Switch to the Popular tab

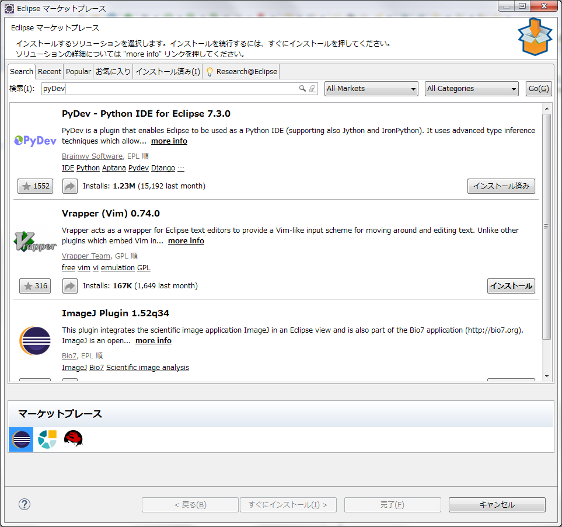(78, 71)
